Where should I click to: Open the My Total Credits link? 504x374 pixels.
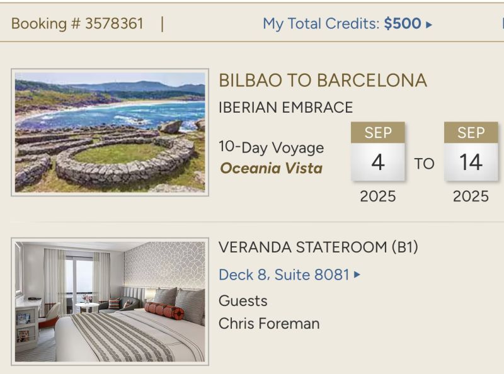tap(322, 24)
